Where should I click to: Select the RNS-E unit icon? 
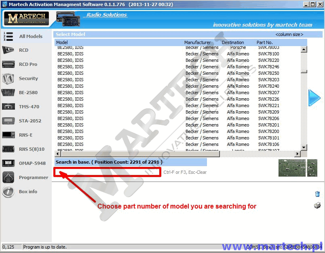click(8, 135)
